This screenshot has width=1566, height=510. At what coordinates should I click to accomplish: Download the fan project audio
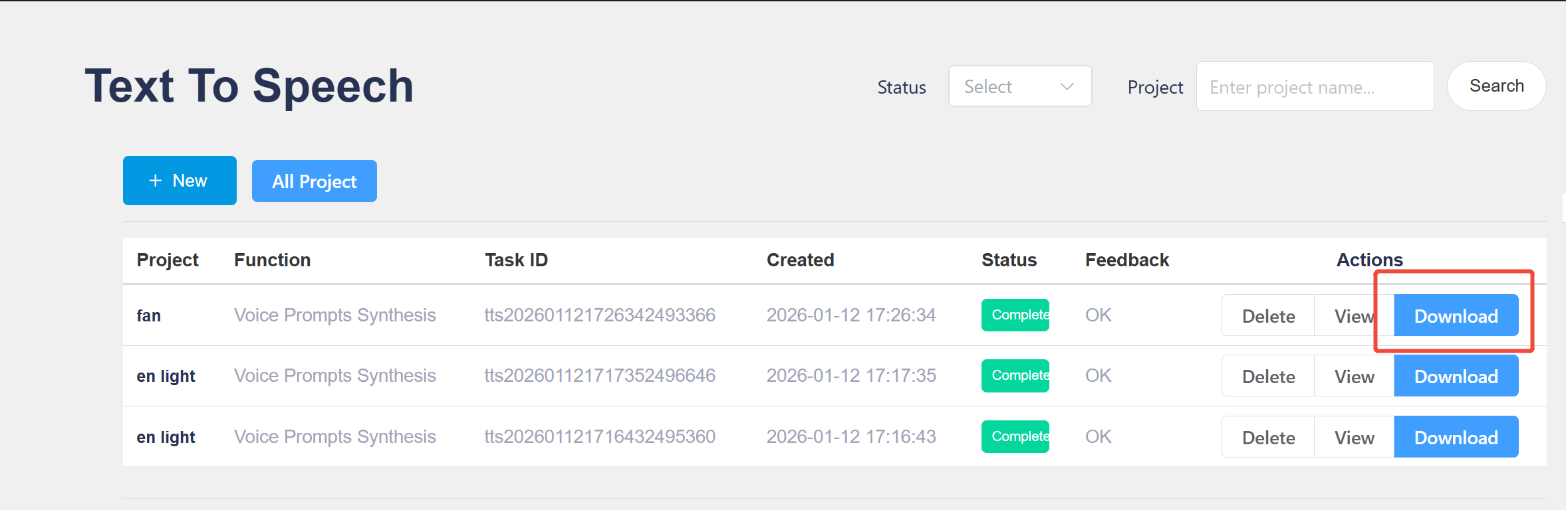[1456, 315]
